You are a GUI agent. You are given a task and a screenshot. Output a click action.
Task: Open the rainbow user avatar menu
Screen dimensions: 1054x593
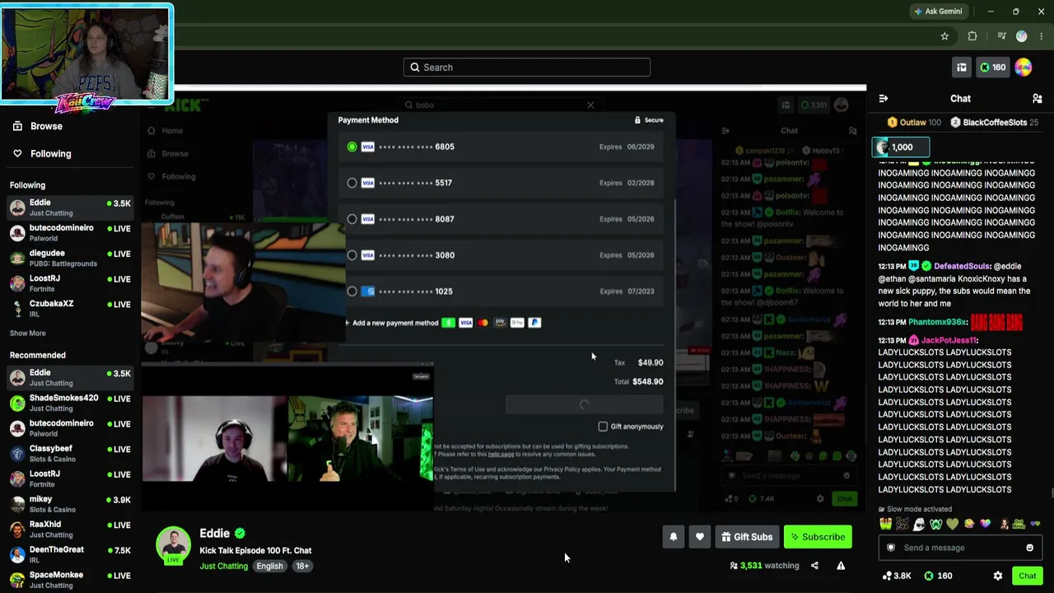point(1024,68)
